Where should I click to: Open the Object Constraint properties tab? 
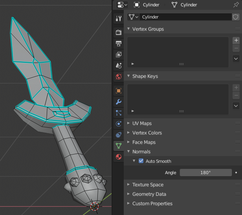click(119, 135)
